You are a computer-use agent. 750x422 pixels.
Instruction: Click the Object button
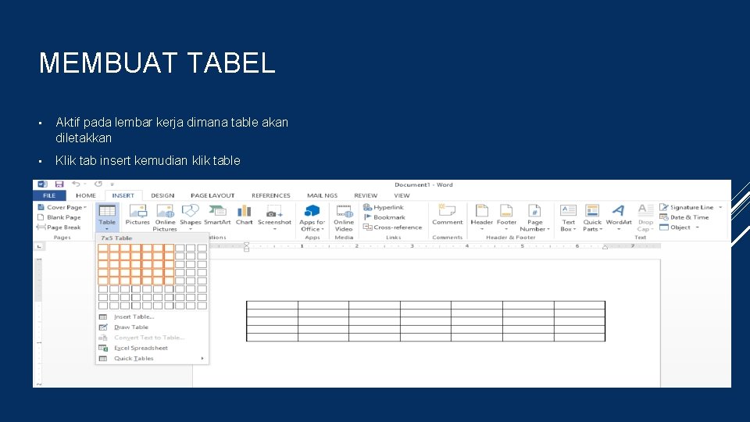point(675,227)
